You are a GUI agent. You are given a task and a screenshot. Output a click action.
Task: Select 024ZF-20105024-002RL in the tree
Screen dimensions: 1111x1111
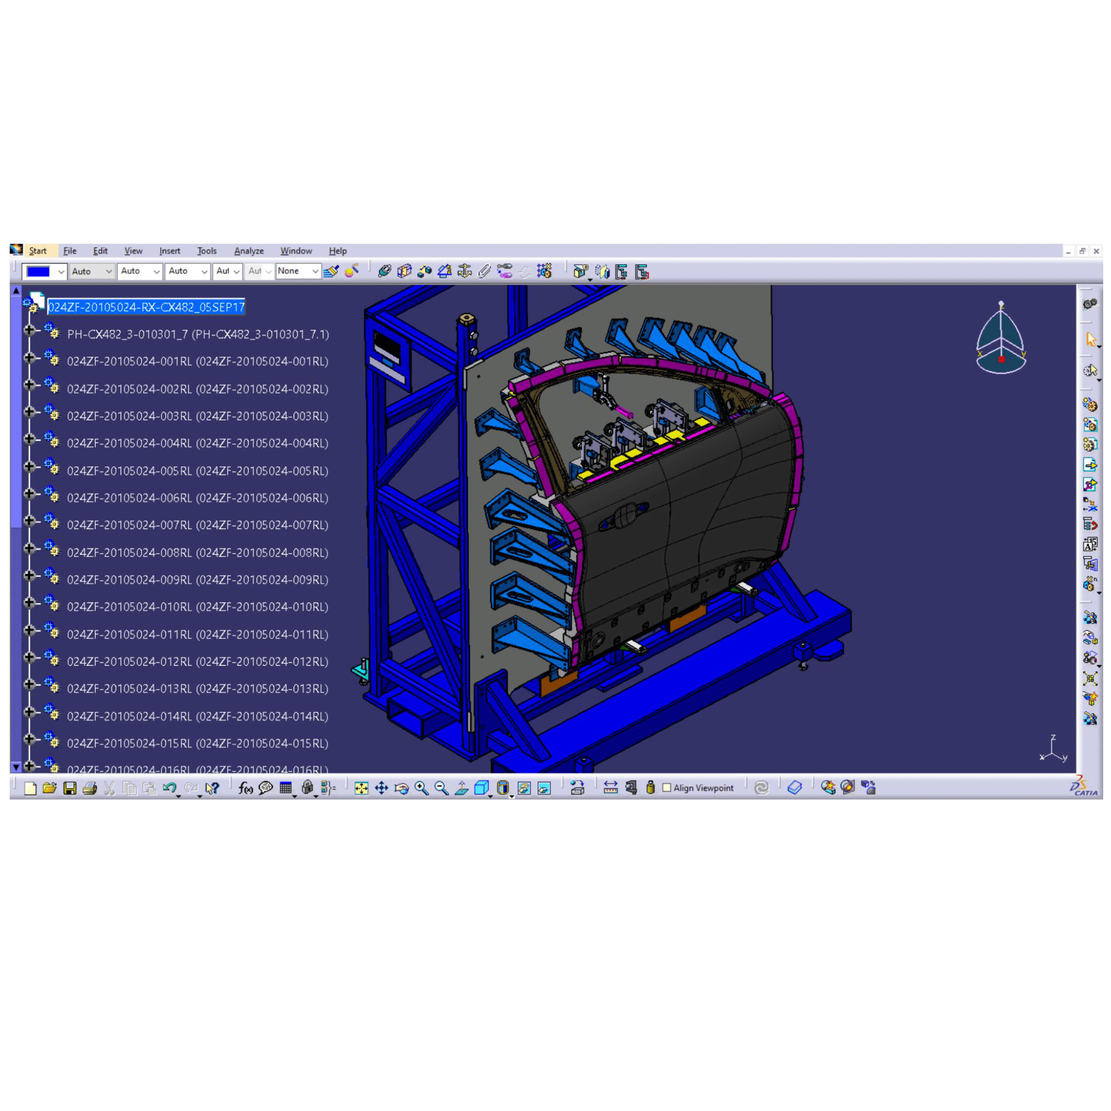(x=198, y=389)
